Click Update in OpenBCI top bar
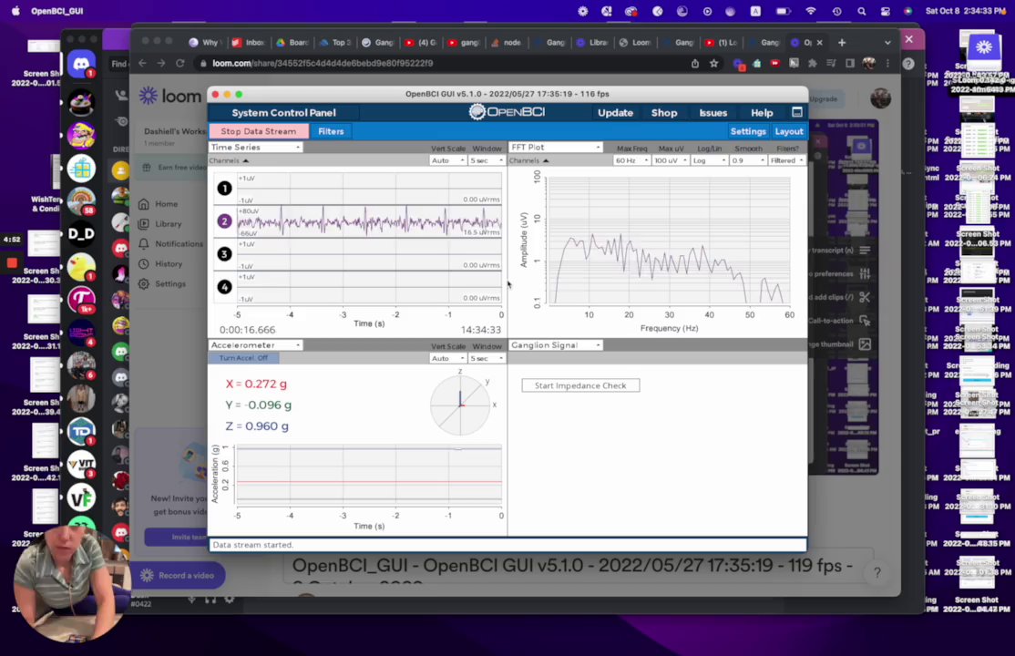This screenshot has width=1015, height=656. pos(615,113)
